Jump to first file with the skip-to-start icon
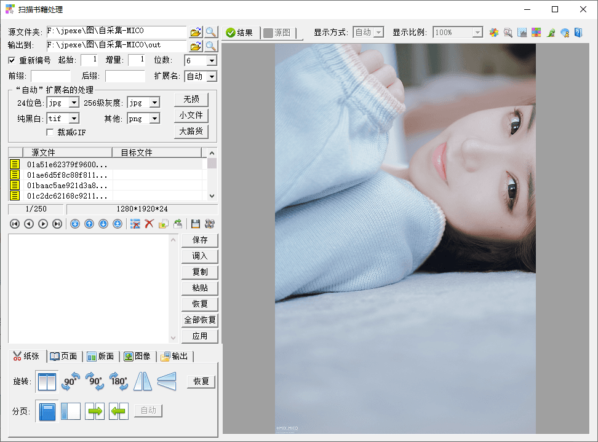Image resolution: width=598 pixels, height=442 pixels. 15,224
